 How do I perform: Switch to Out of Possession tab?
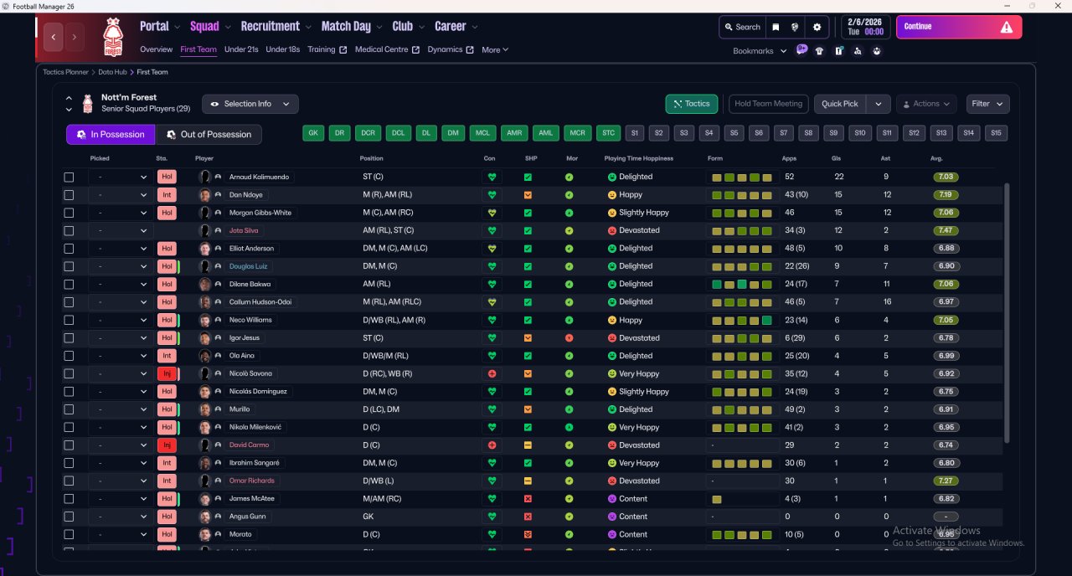[x=209, y=135]
